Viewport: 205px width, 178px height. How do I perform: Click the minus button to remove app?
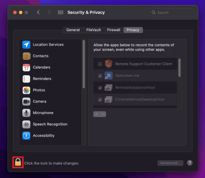103,114
